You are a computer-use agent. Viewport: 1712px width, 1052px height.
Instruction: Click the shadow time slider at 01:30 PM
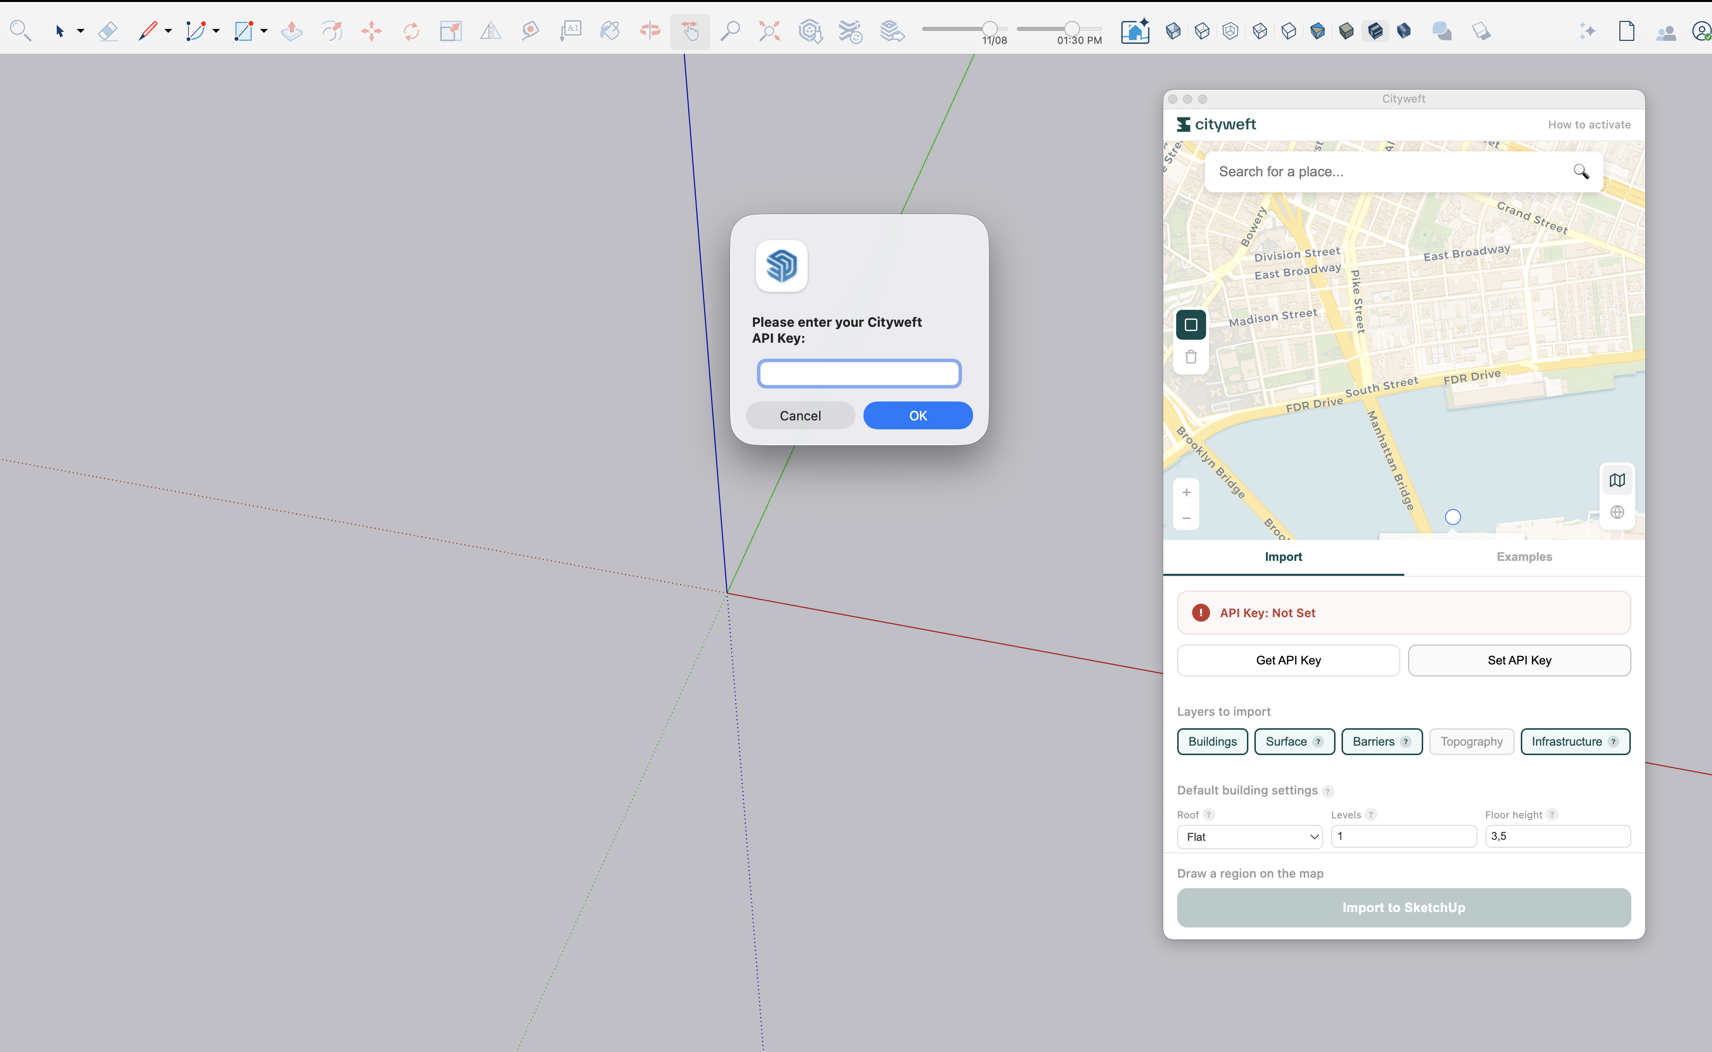coord(1072,28)
